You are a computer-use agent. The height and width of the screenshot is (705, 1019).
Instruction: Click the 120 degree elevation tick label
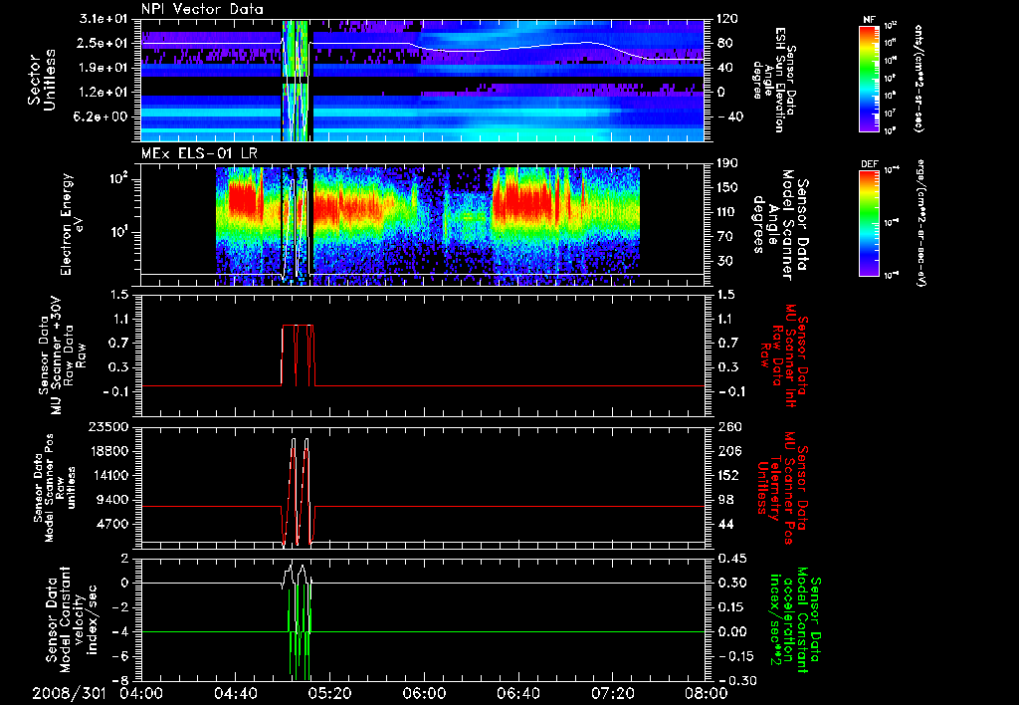click(727, 19)
